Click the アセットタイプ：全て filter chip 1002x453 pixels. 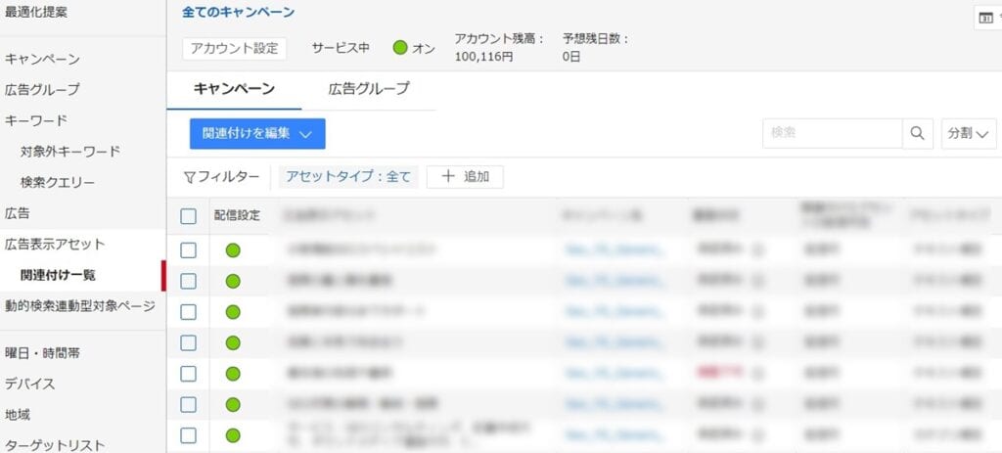pyautogui.click(x=348, y=177)
